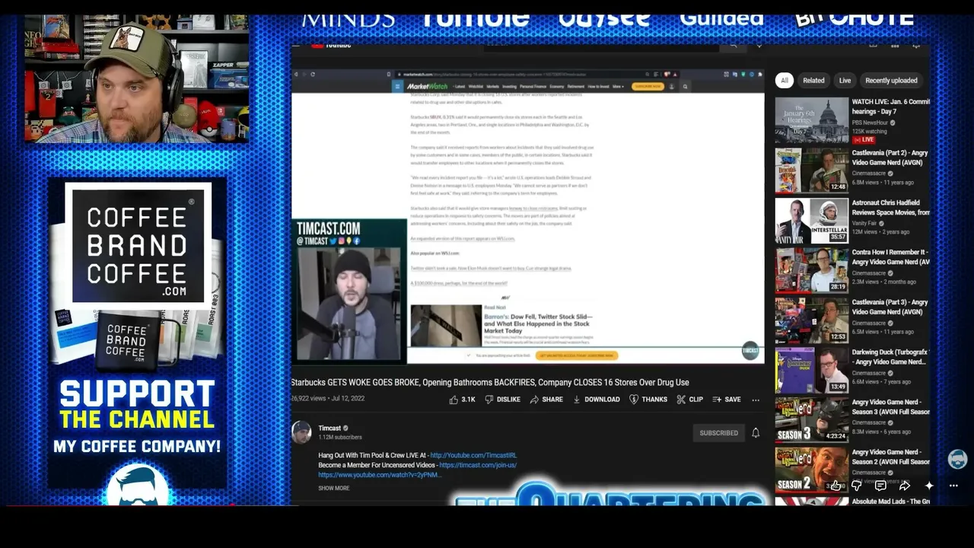Open the January 6th Hearings Day 7 thumbnail
The height and width of the screenshot is (548, 974).
pyautogui.click(x=812, y=120)
